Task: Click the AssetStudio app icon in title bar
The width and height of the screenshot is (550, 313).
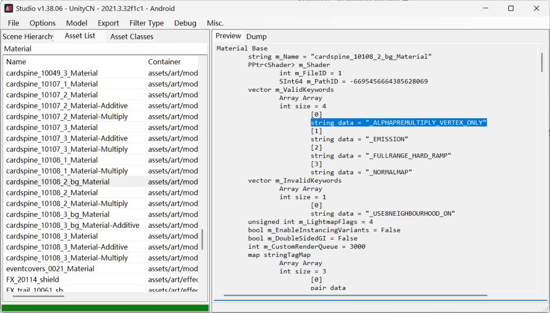Action: tap(9, 9)
